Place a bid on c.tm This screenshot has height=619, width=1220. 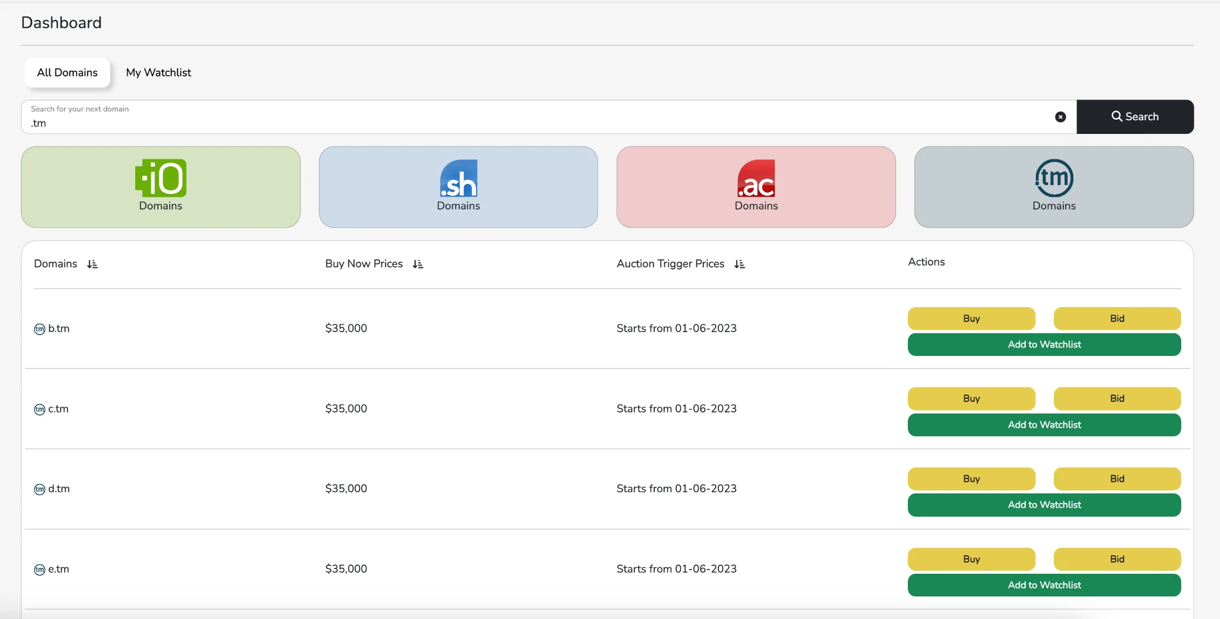pyautogui.click(x=1117, y=399)
